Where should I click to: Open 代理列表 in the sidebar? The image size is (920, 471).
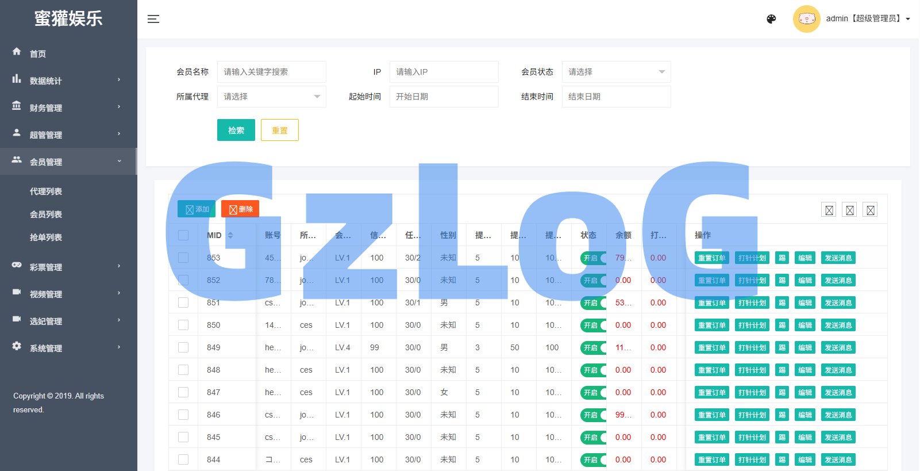(x=46, y=192)
